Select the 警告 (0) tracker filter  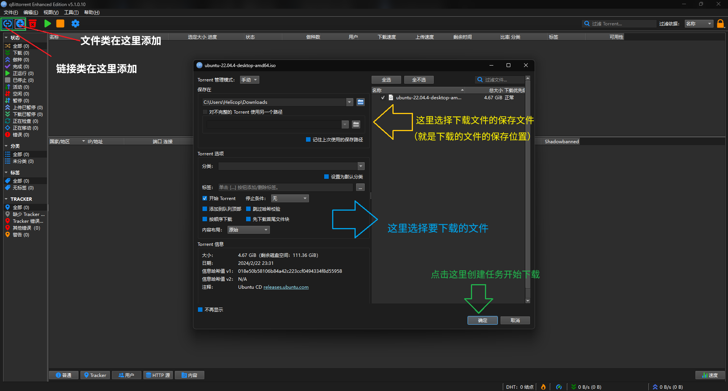tap(25, 235)
